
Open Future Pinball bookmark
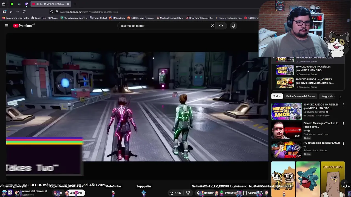pos(98,18)
